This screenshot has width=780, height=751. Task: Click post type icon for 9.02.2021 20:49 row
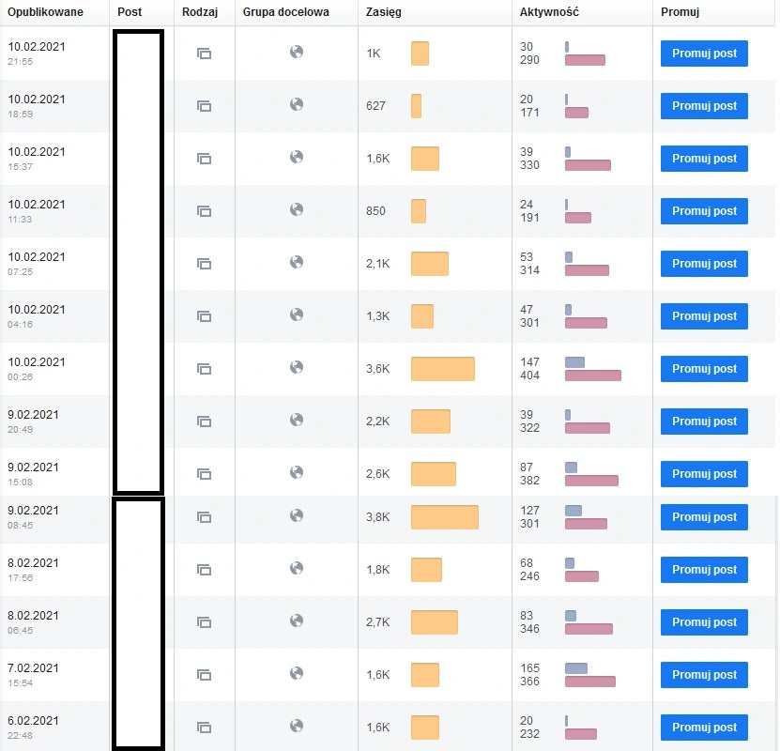(x=204, y=421)
